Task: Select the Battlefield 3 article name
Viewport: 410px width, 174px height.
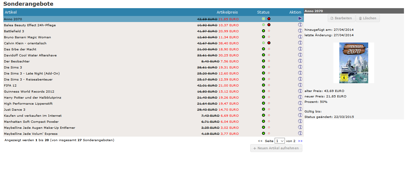Action: click(14, 31)
